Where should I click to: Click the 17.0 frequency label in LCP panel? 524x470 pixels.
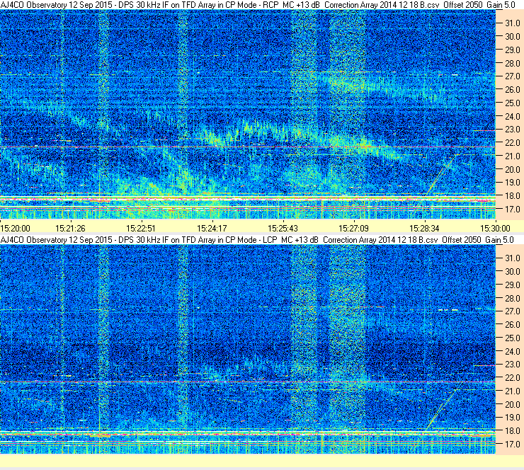(x=513, y=445)
